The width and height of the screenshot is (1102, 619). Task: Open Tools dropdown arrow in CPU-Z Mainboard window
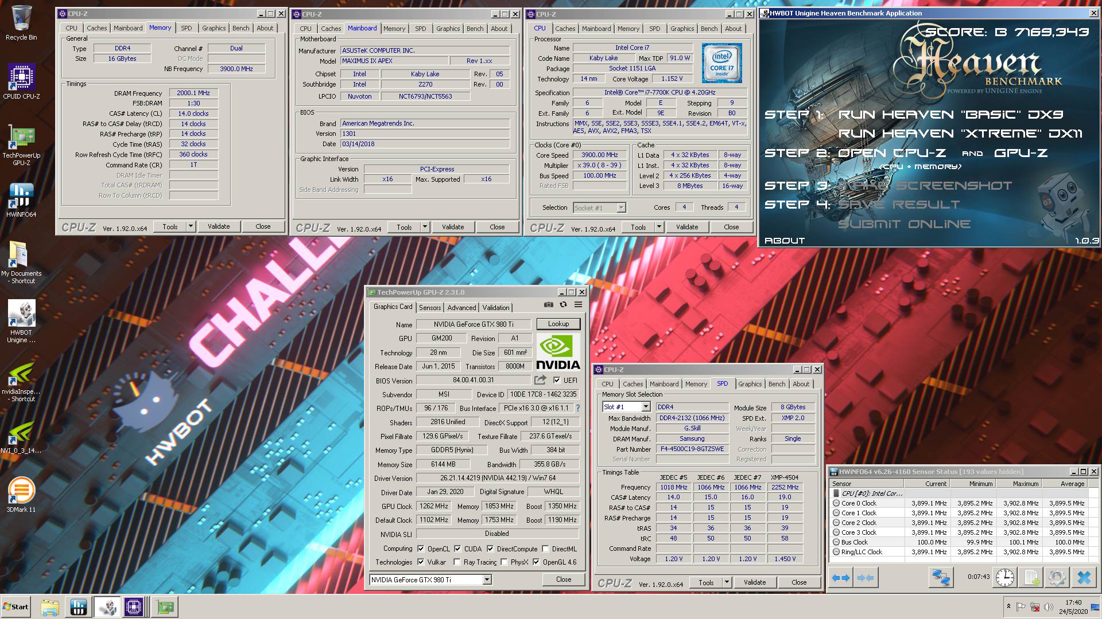425,227
